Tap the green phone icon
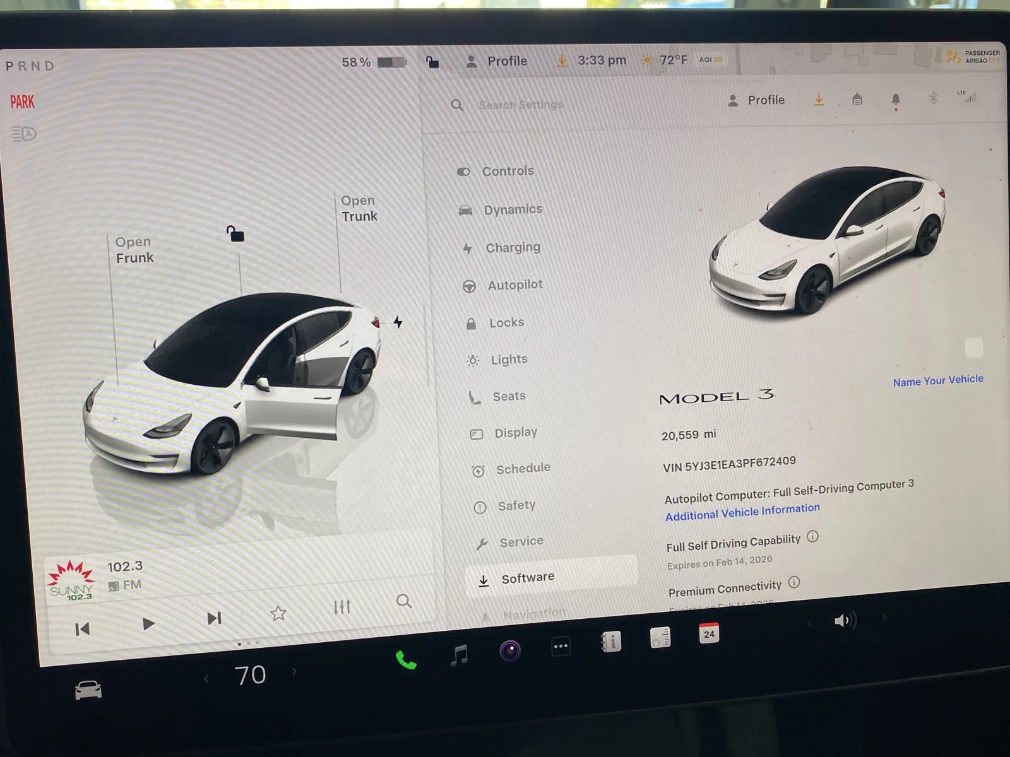The height and width of the screenshot is (757, 1010). (405, 660)
